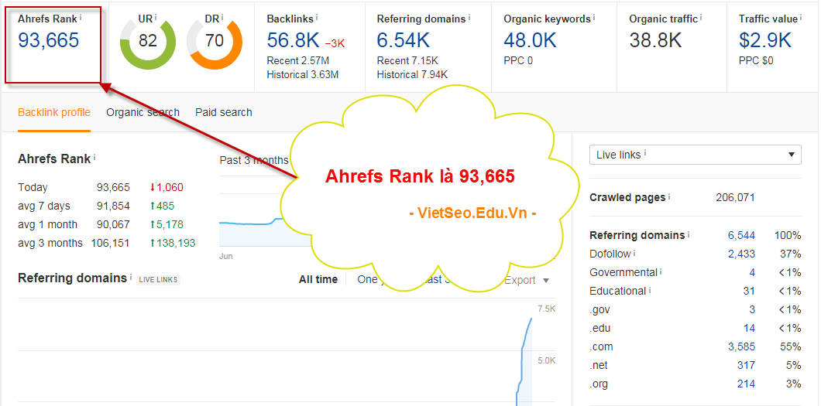This screenshot has height=406, width=821.
Task: Click the Referring domains value 6.54K
Action: [404, 40]
